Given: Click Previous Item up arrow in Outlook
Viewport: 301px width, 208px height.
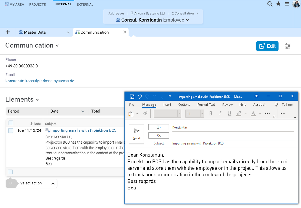Looking at the screenshot, I should point(155,97).
